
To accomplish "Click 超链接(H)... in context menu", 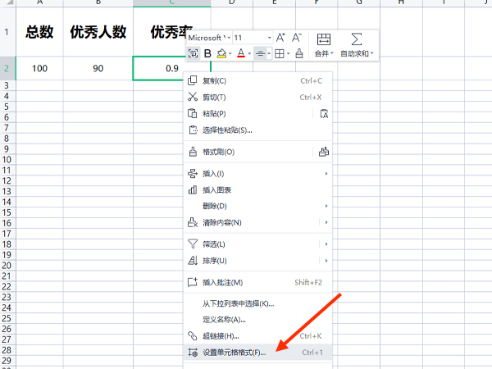I will 221,335.
